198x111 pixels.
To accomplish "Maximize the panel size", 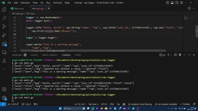I will (189, 55).
